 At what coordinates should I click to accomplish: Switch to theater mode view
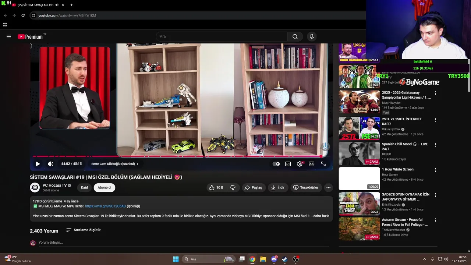click(x=312, y=164)
